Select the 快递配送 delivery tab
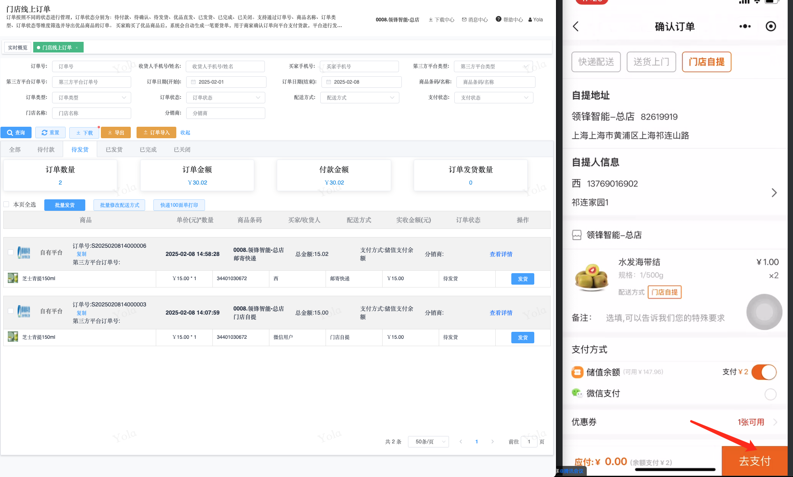This screenshot has height=477, width=793. click(596, 62)
